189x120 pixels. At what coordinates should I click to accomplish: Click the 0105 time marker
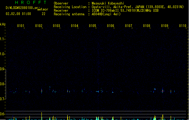pos(93,25)
